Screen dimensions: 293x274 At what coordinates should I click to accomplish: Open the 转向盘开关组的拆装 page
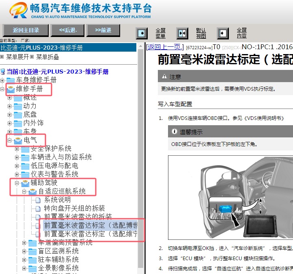(x=74, y=208)
